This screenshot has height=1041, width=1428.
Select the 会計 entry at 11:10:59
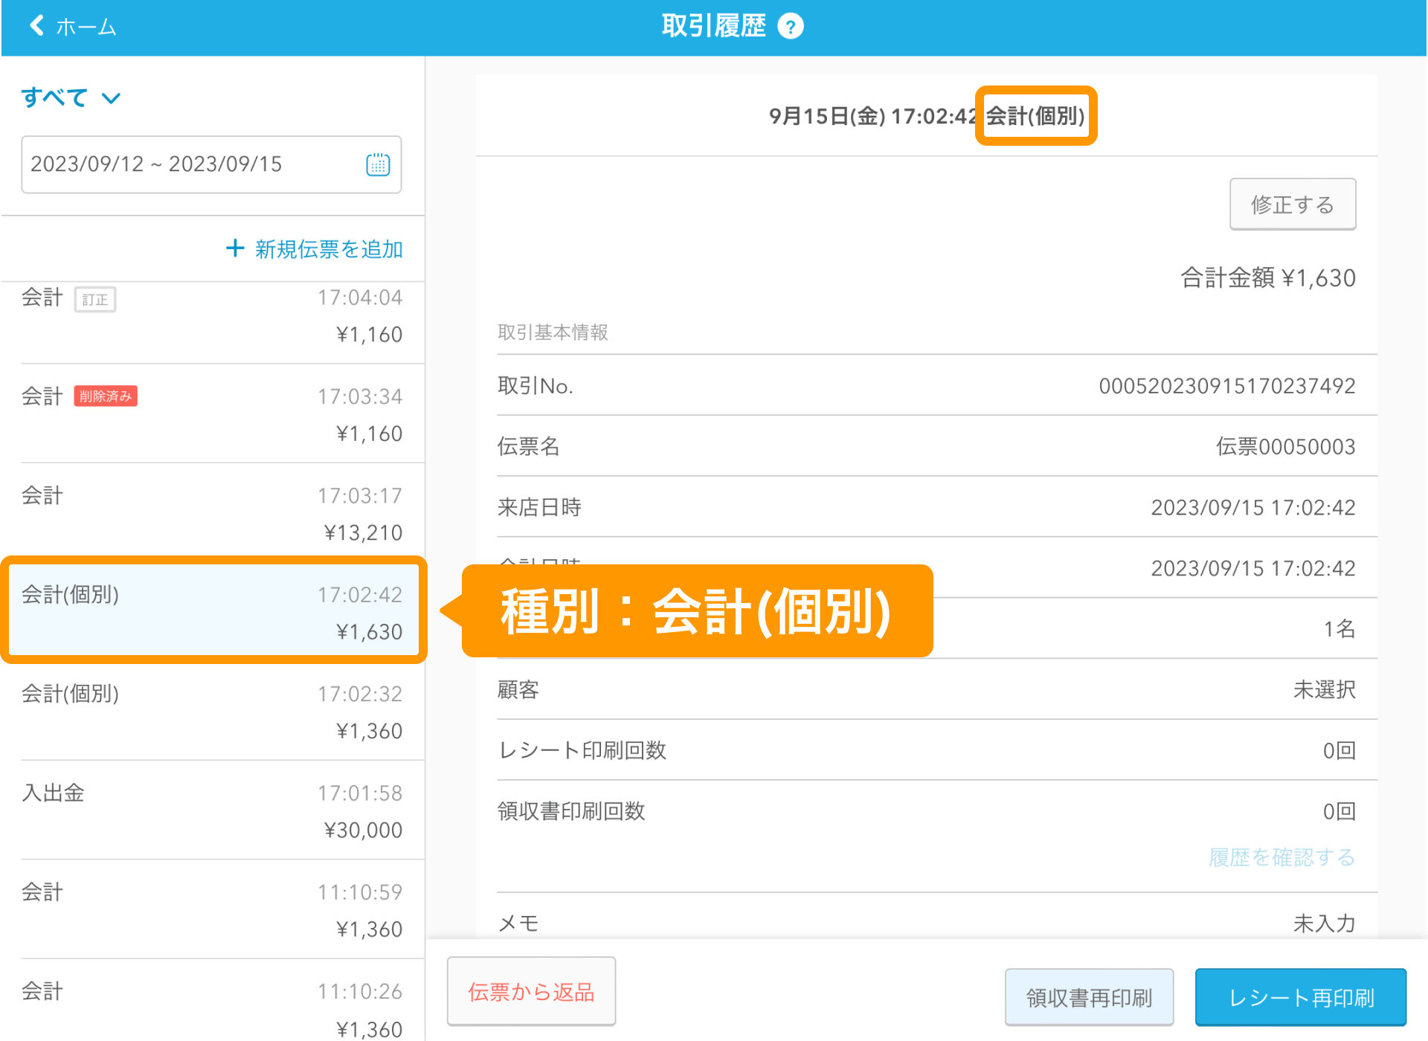click(212, 909)
